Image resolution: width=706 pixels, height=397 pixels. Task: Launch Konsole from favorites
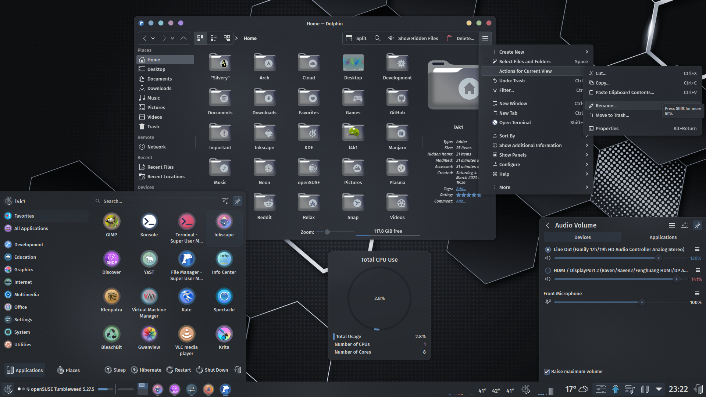[149, 225]
